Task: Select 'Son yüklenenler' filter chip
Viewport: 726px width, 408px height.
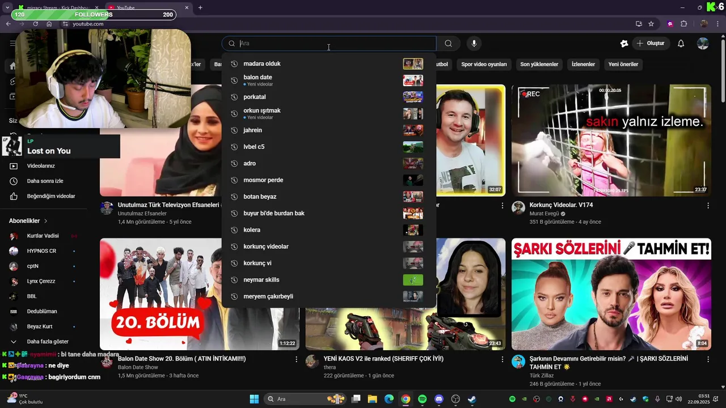Action: [539, 64]
